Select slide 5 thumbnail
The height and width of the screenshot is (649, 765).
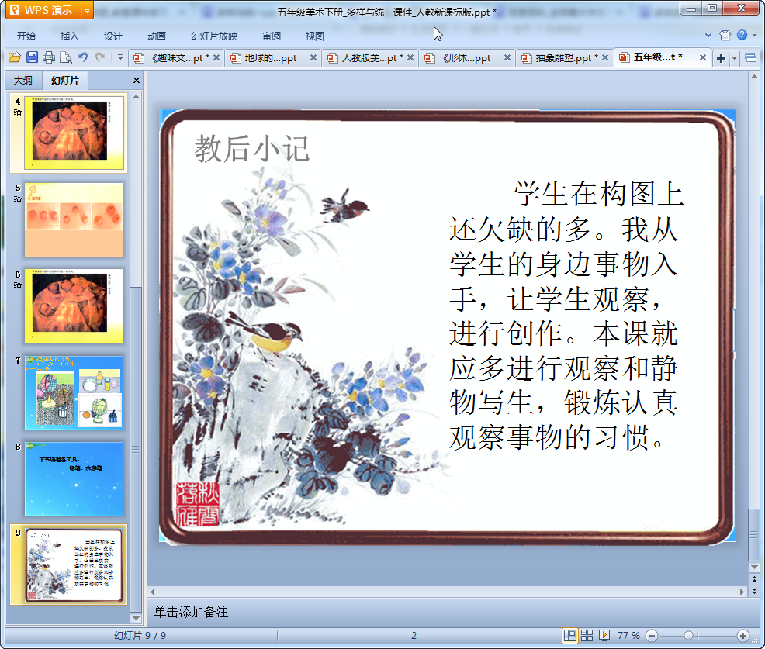point(74,220)
